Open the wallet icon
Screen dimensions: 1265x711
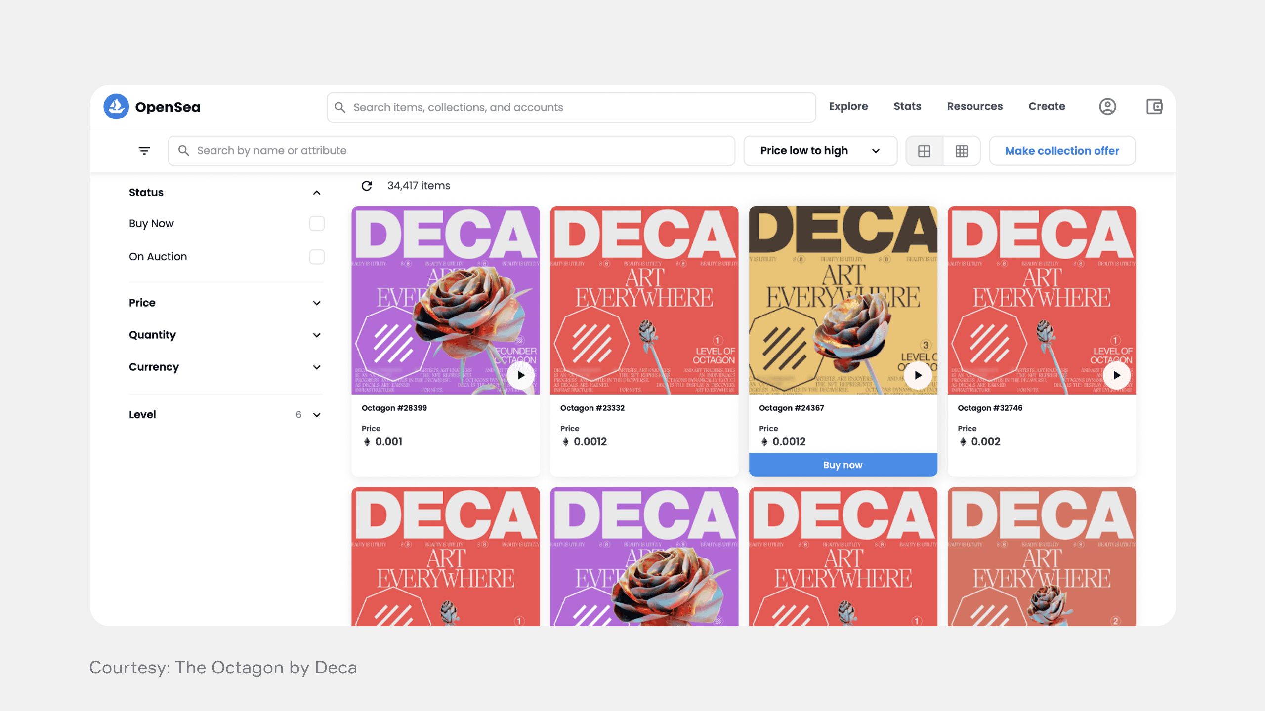click(x=1154, y=107)
